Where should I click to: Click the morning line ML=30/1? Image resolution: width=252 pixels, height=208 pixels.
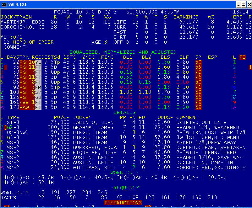[x=11, y=37]
